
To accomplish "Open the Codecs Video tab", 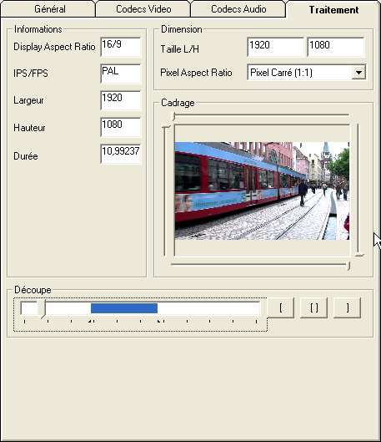I will (x=143, y=9).
